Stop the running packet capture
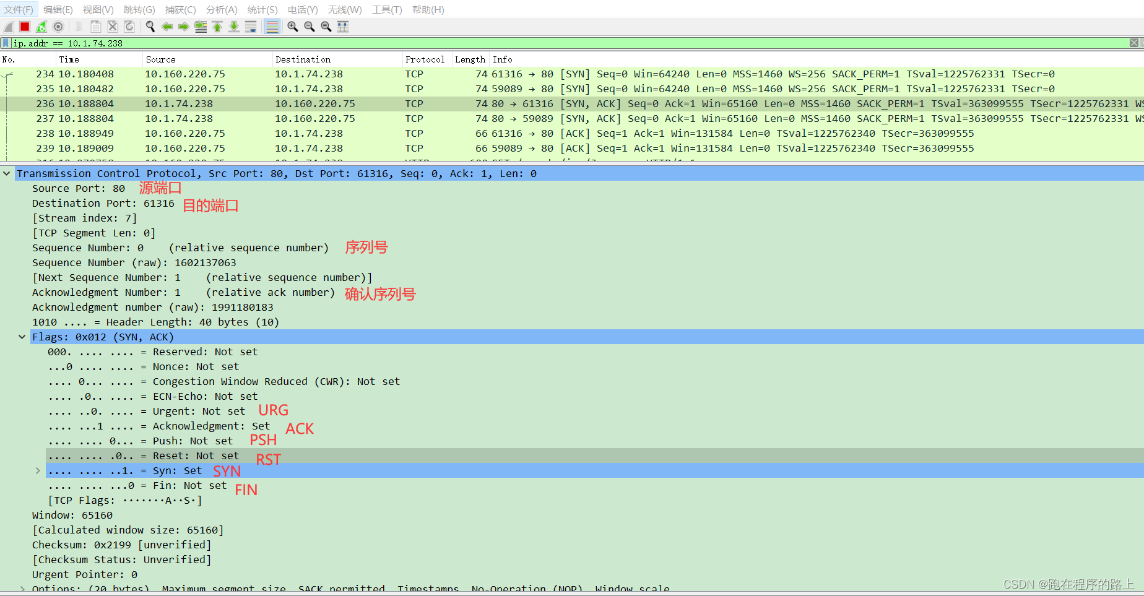Image resolution: width=1144 pixels, height=596 pixels. (25, 27)
